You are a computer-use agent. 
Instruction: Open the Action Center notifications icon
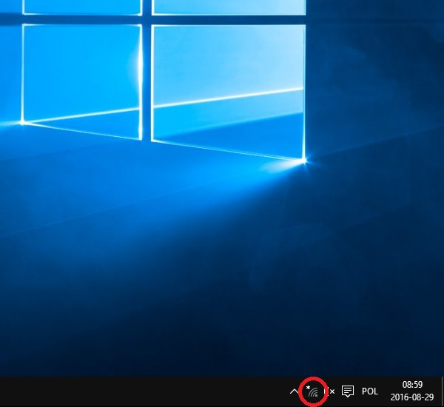(x=347, y=391)
